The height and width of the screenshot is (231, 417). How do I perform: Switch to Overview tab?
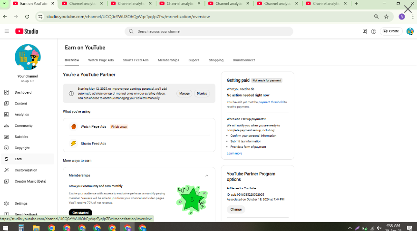click(72, 60)
